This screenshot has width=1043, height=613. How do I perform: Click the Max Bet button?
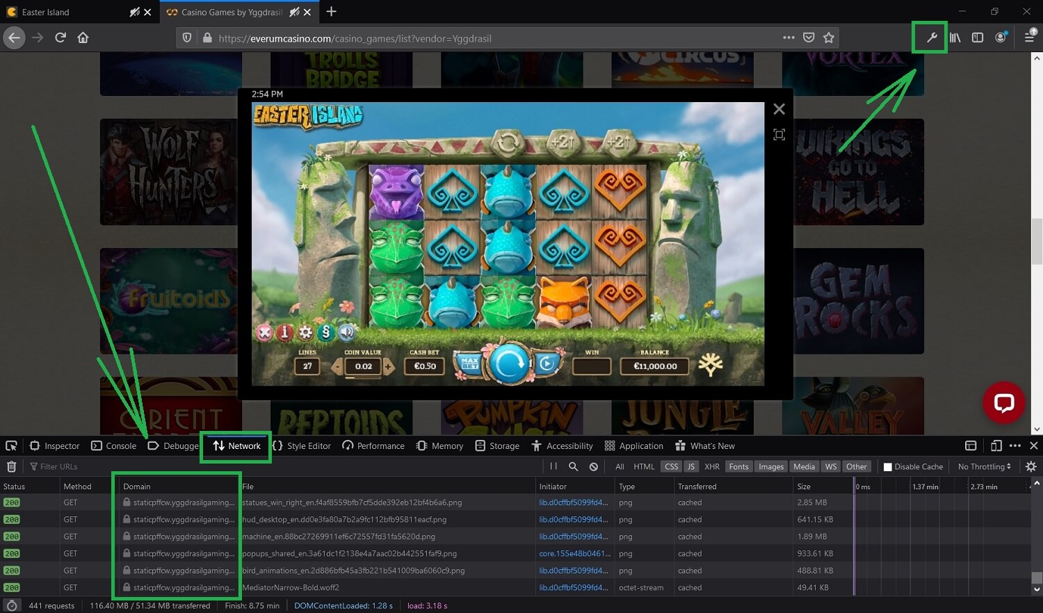[470, 363]
